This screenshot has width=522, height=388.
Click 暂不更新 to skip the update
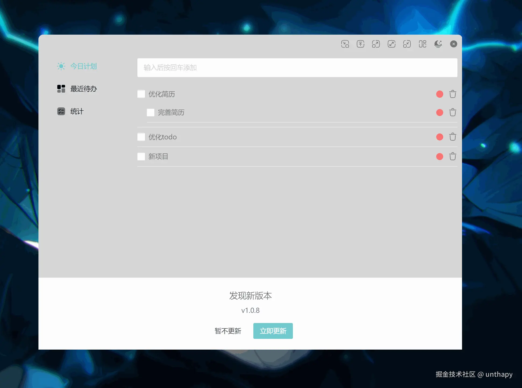[x=228, y=331]
